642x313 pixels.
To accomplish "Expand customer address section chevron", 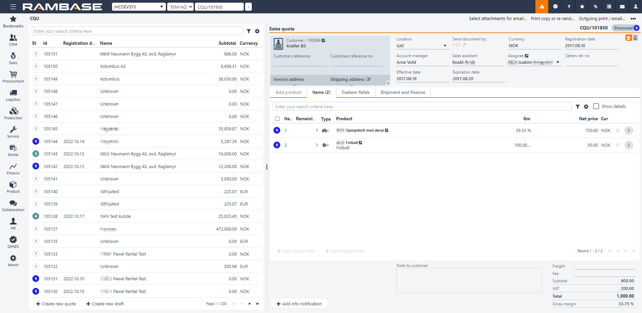I will (x=388, y=83).
